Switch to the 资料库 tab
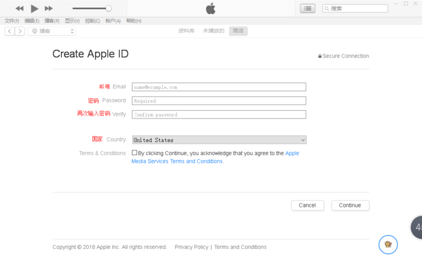This screenshot has height=255, width=422. point(186,31)
